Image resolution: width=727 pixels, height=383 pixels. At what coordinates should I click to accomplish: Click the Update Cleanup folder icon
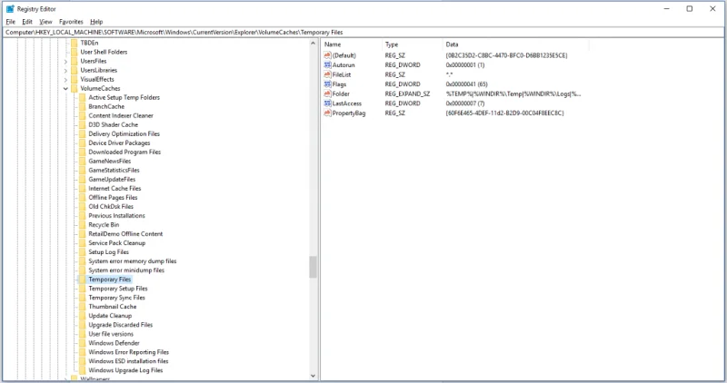click(x=82, y=315)
